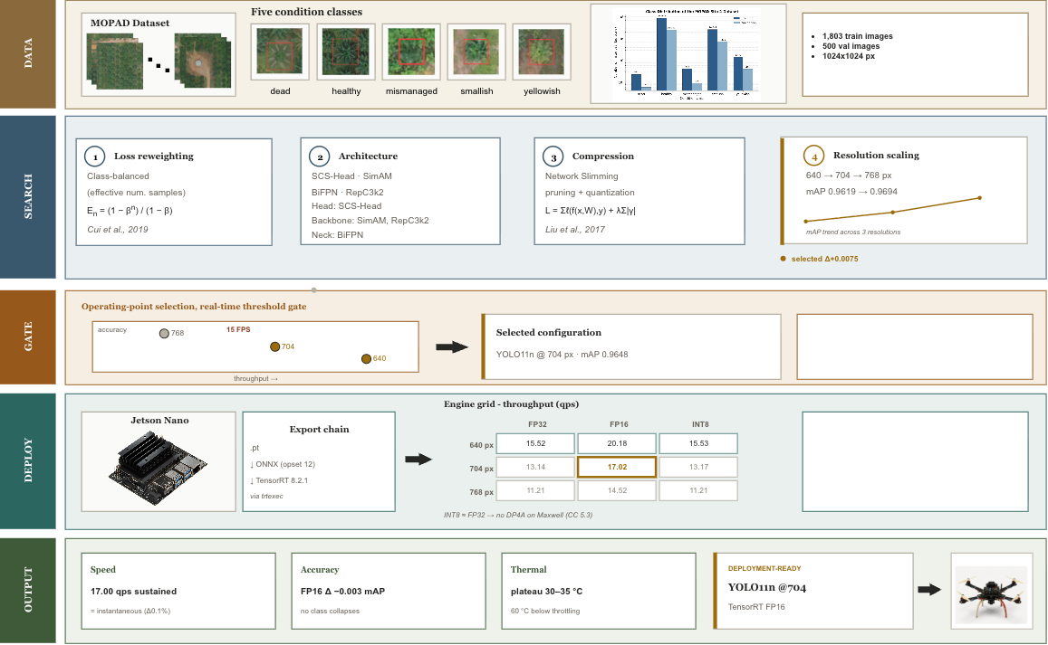Click the step 1 circle beside Loss reweighting
This screenshot has height=645, width=1048.
(95, 157)
